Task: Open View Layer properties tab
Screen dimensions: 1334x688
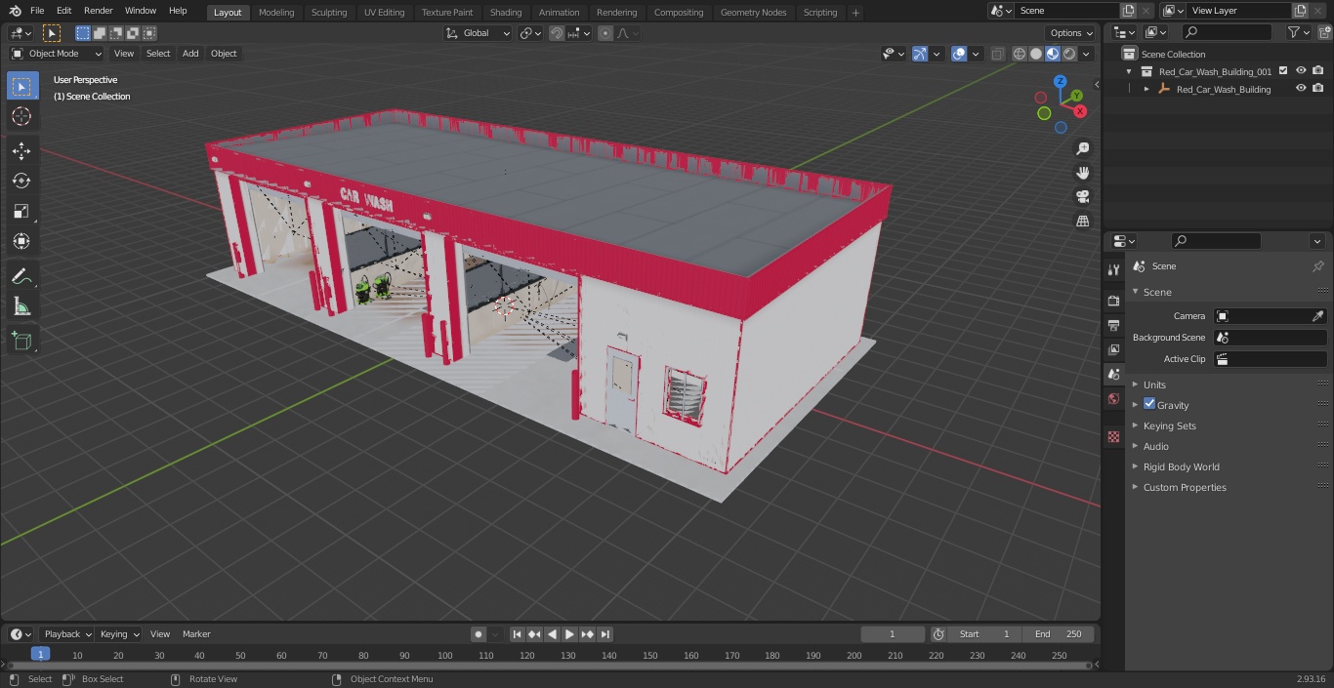Action: (x=1113, y=349)
